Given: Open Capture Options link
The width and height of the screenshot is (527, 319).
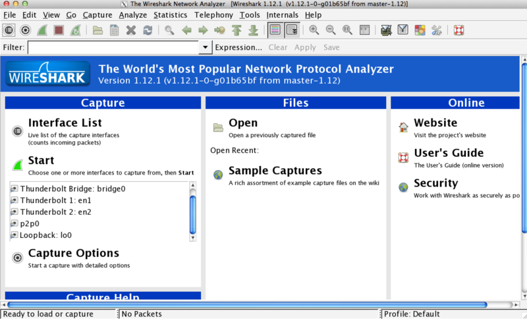Looking at the screenshot, I should click(x=74, y=253).
